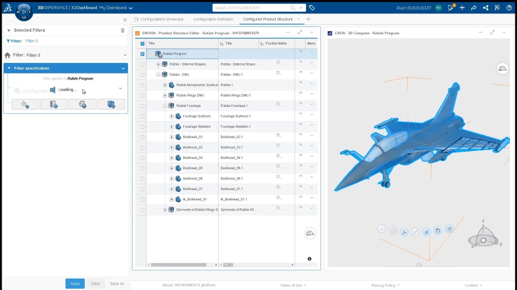
Task: Toggle visibility eye for Rafale Wings DMU
Action: (x=301, y=93)
